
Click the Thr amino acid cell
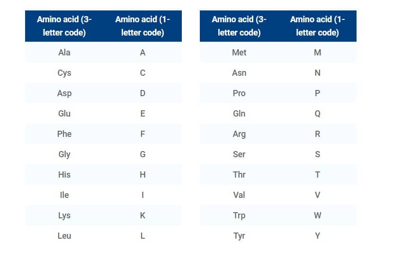tap(239, 174)
